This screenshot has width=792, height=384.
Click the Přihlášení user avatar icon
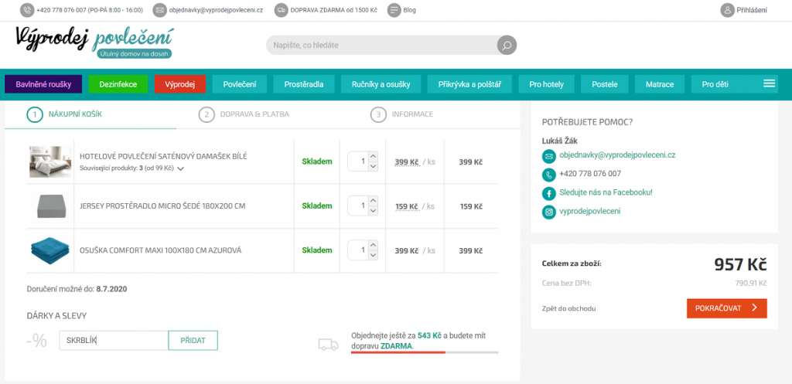(727, 10)
